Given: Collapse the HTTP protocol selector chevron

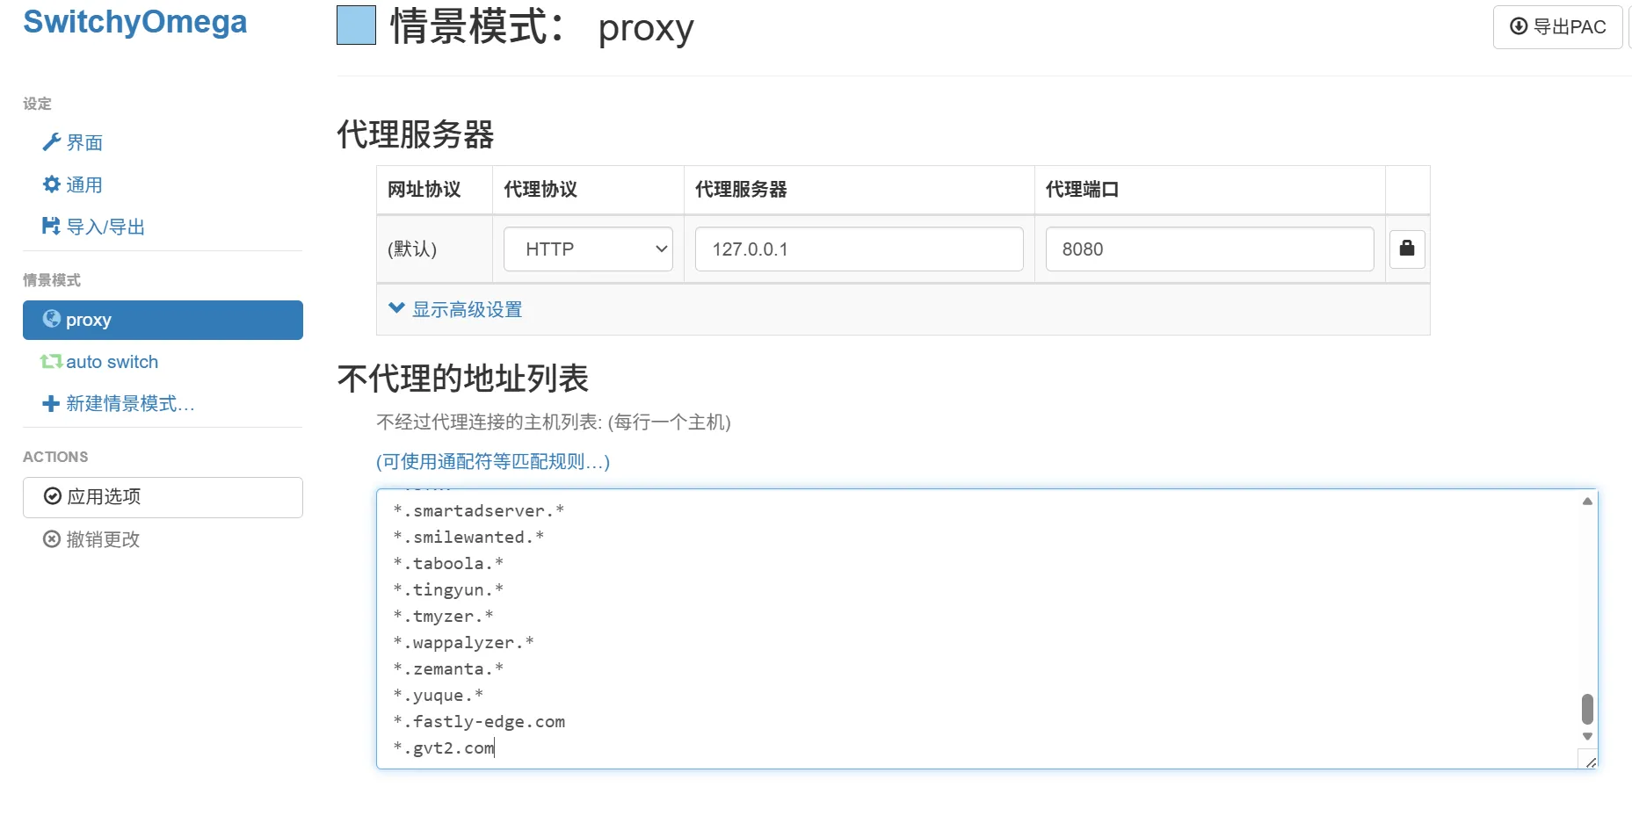Looking at the screenshot, I should tap(660, 249).
